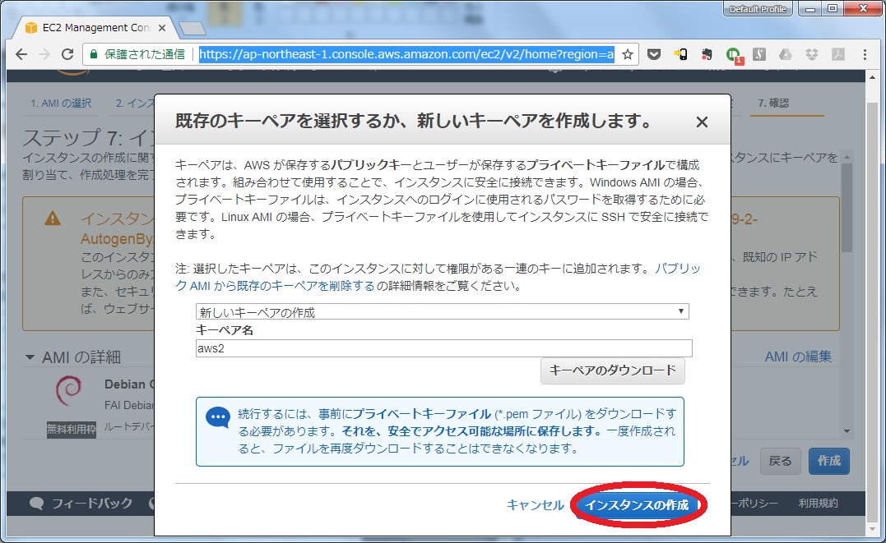
Task: Open the new key pair creation dropdown
Action: (443, 311)
